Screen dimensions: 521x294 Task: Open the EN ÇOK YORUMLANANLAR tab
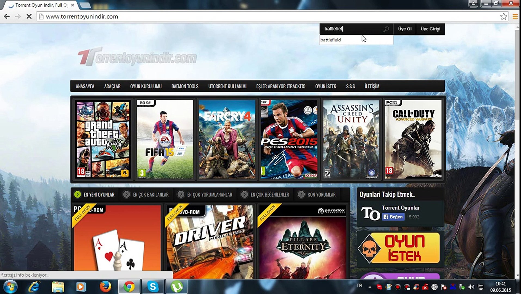click(205, 195)
